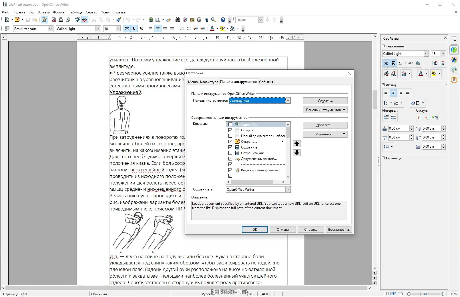The width and height of the screenshot is (460, 297).
Task: Click the underline button in formatting toolbar
Action: tap(141, 29)
